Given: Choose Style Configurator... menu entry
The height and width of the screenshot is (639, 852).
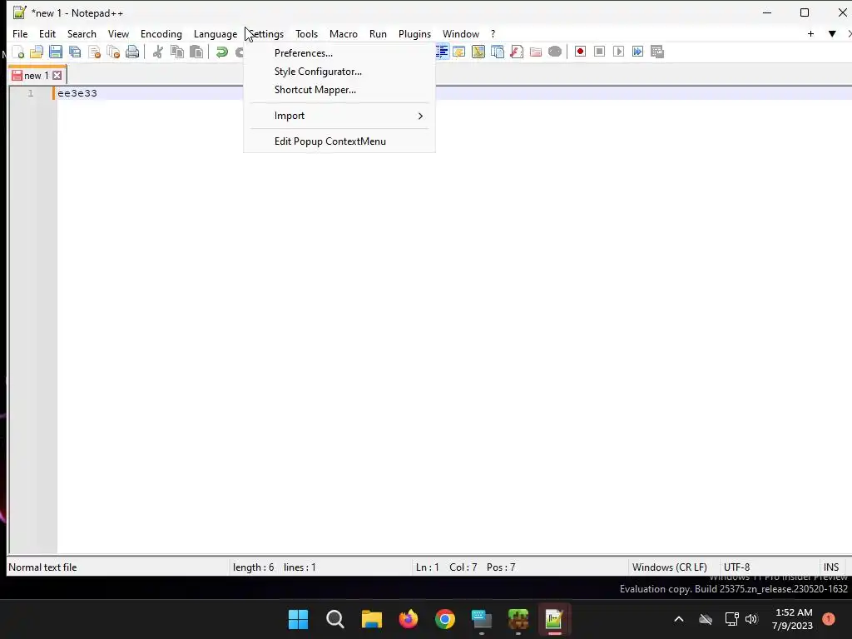Looking at the screenshot, I should click(339, 72).
